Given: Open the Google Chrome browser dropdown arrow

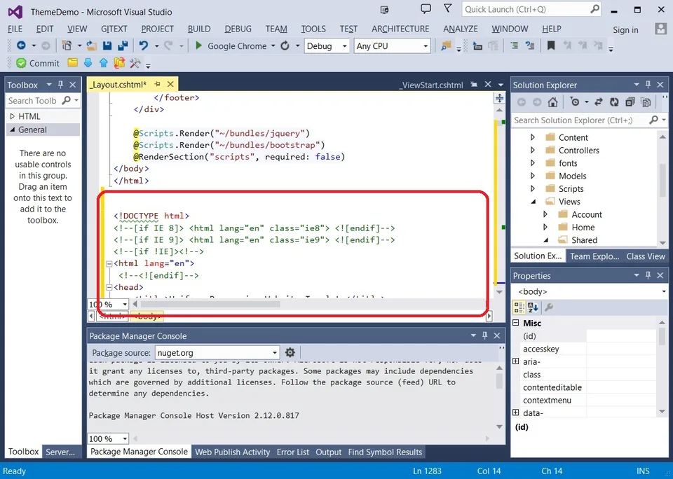Looking at the screenshot, I should [x=273, y=46].
